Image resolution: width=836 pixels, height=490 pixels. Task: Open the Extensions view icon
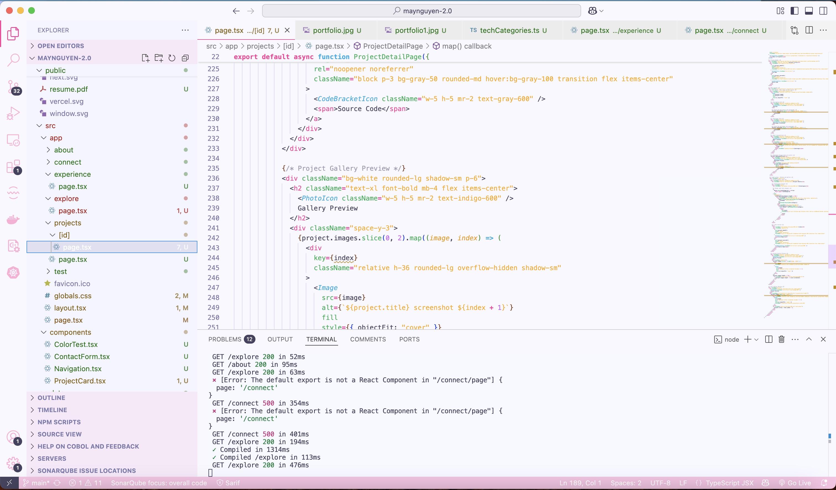tap(13, 167)
